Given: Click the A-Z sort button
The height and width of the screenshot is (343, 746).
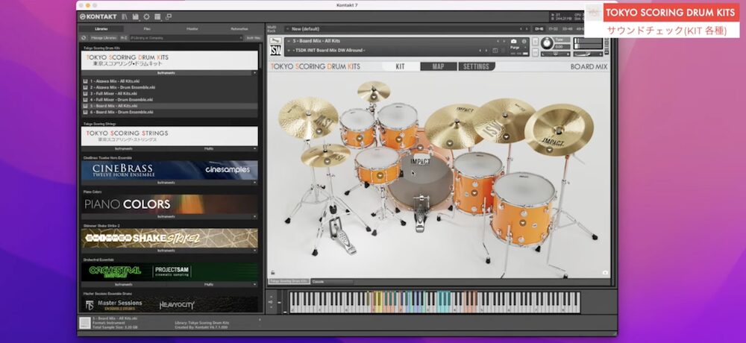Looking at the screenshot, I should pos(123,37).
